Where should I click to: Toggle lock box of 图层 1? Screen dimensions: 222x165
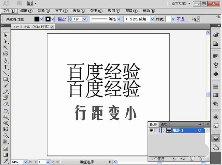(156, 130)
